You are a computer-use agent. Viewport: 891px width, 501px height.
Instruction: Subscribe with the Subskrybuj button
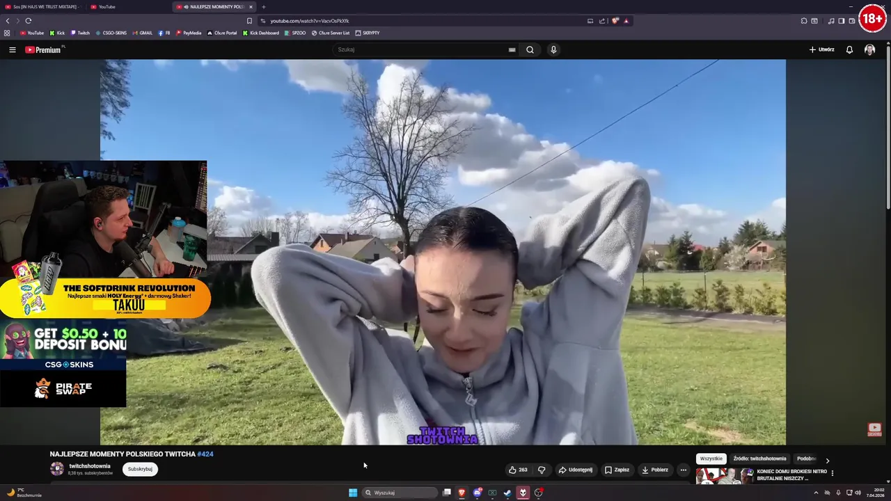[140, 469]
